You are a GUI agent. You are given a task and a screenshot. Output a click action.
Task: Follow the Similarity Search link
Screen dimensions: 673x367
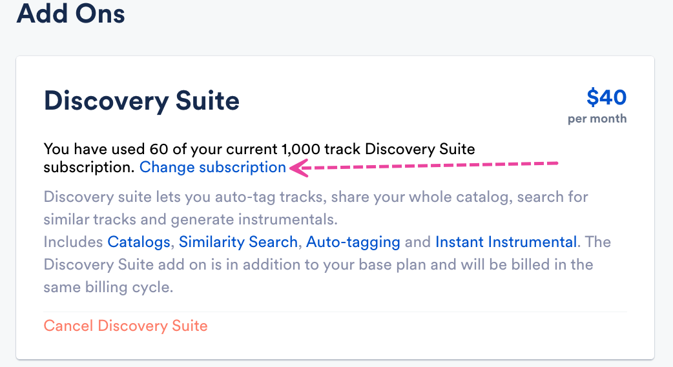[x=238, y=243]
